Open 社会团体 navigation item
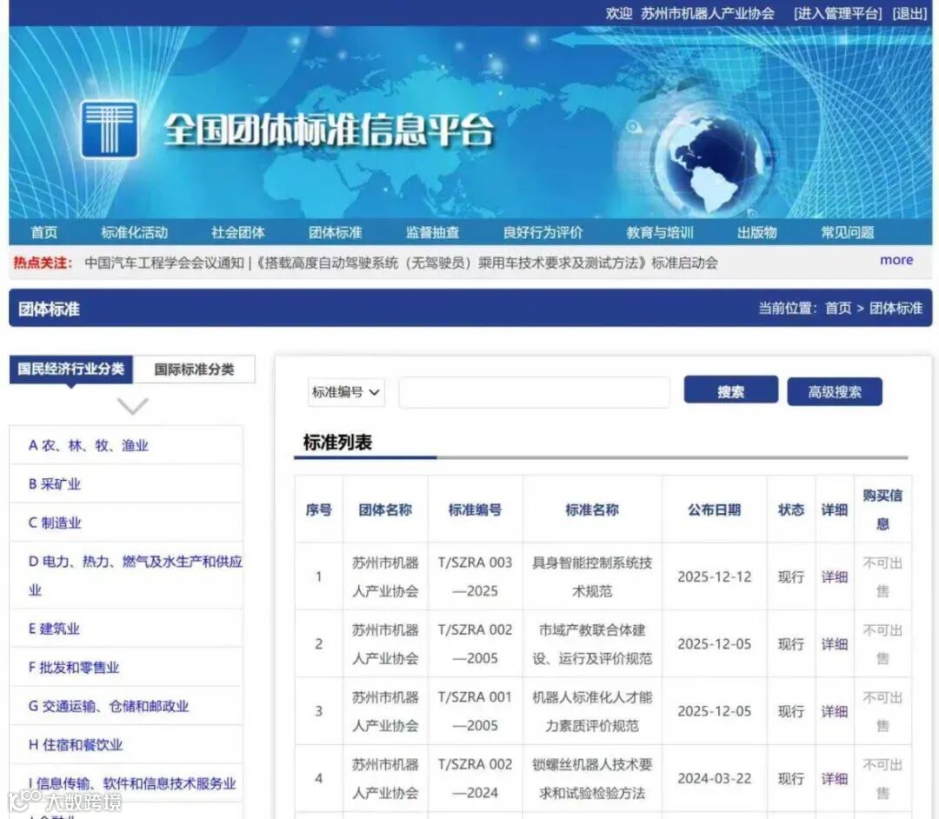Image resolution: width=939 pixels, height=819 pixels. point(237,232)
